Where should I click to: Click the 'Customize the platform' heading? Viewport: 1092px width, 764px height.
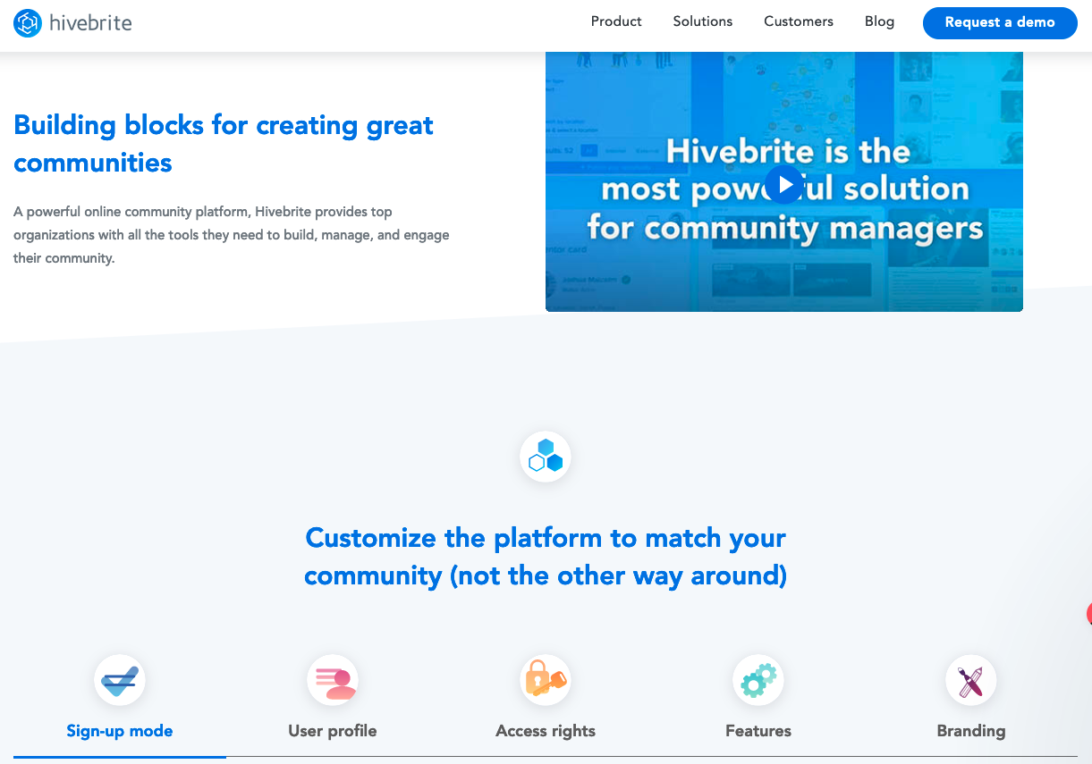tap(546, 557)
